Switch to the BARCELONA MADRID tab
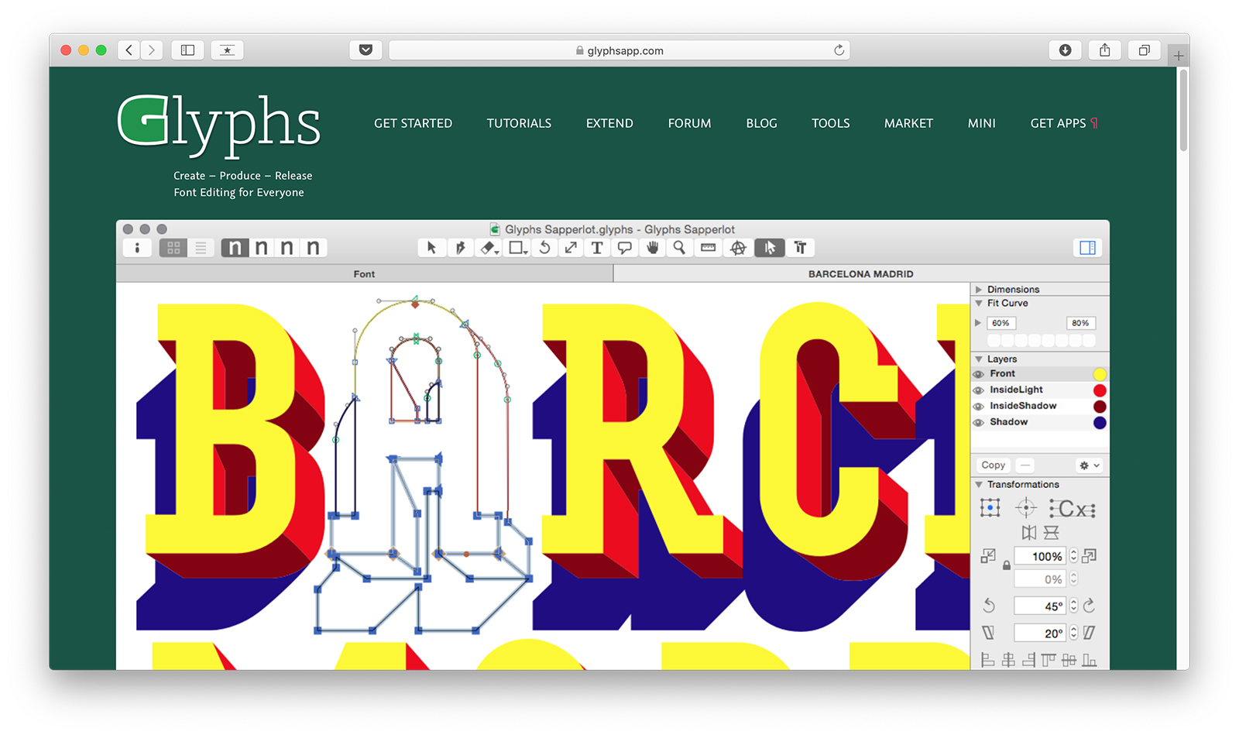Viewport: 1239px width, 735px height. pyautogui.click(x=861, y=274)
